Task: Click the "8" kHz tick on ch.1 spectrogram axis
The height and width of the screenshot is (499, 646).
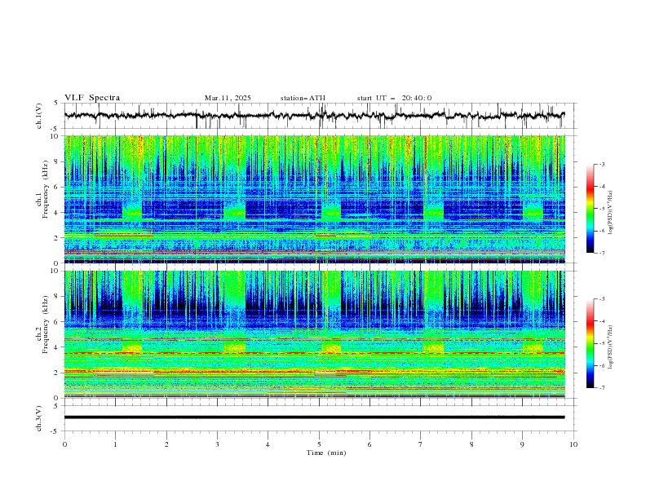Action: [x=57, y=161]
